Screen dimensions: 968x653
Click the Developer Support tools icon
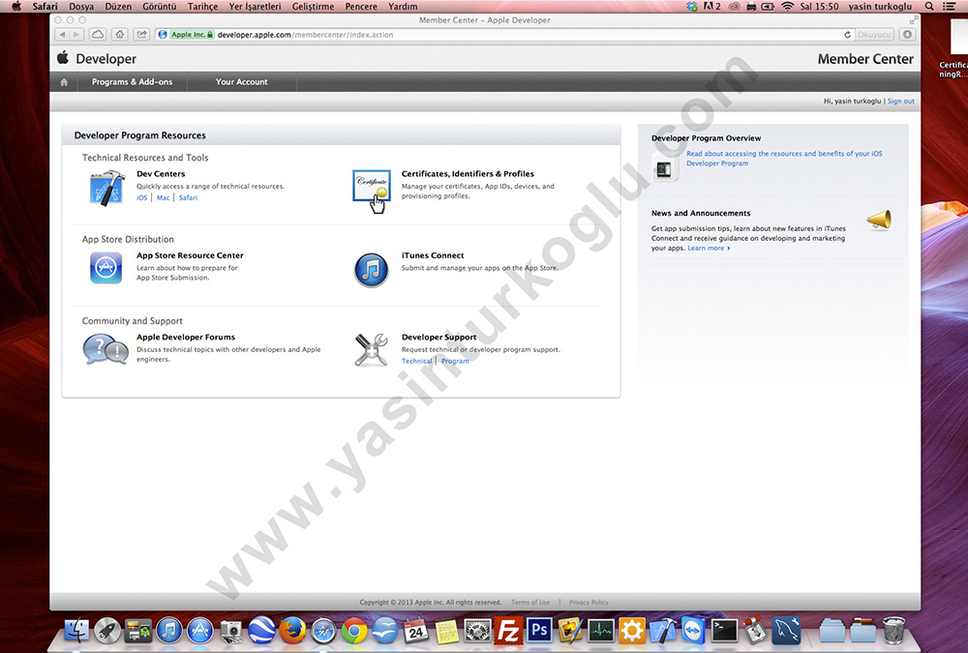pyautogui.click(x=371, y=350)
